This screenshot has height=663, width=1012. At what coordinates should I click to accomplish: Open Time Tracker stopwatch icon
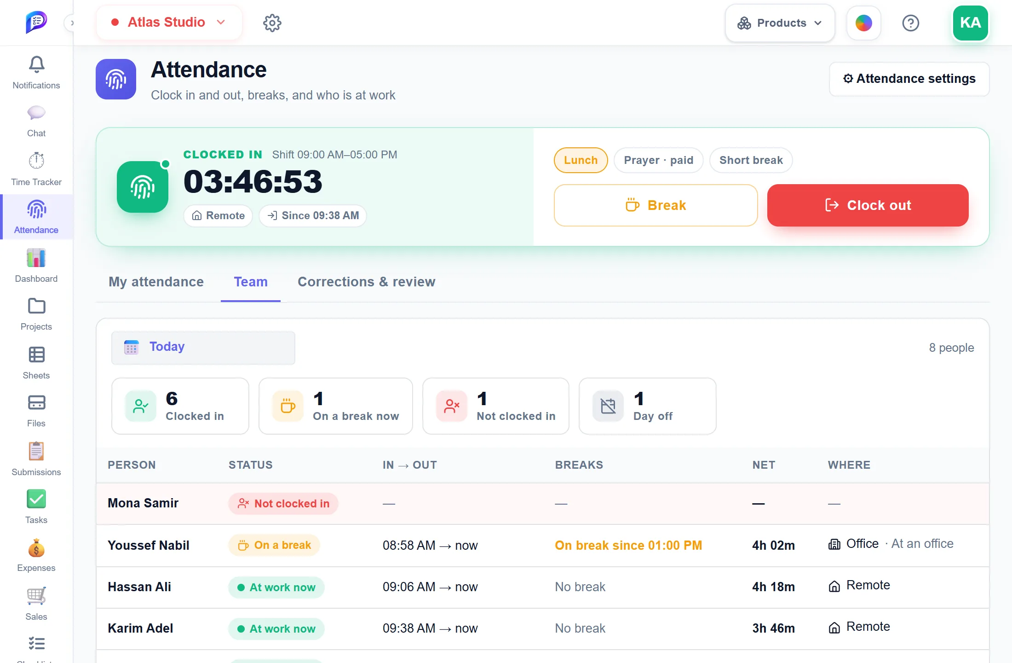(36, 161)
